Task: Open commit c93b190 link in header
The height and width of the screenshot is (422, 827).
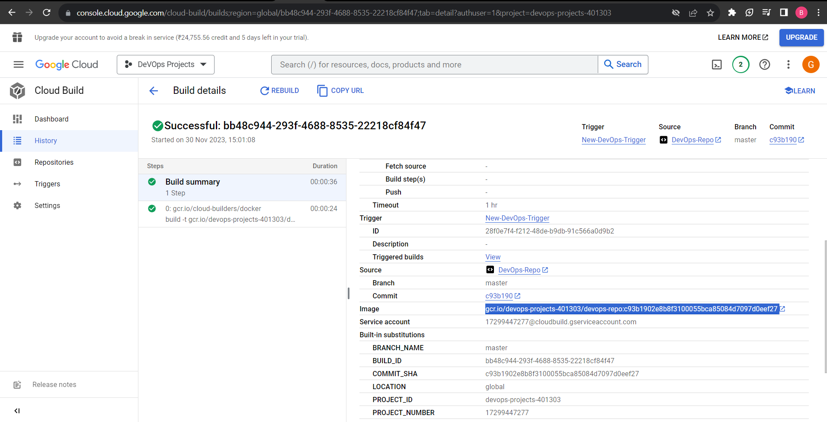Action: point(786,140)
